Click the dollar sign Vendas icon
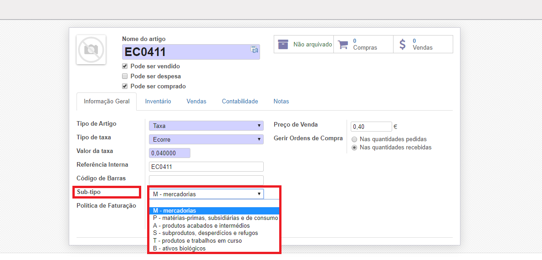The height and width of the screenshot is (260, 542). (x=402, y=44)
